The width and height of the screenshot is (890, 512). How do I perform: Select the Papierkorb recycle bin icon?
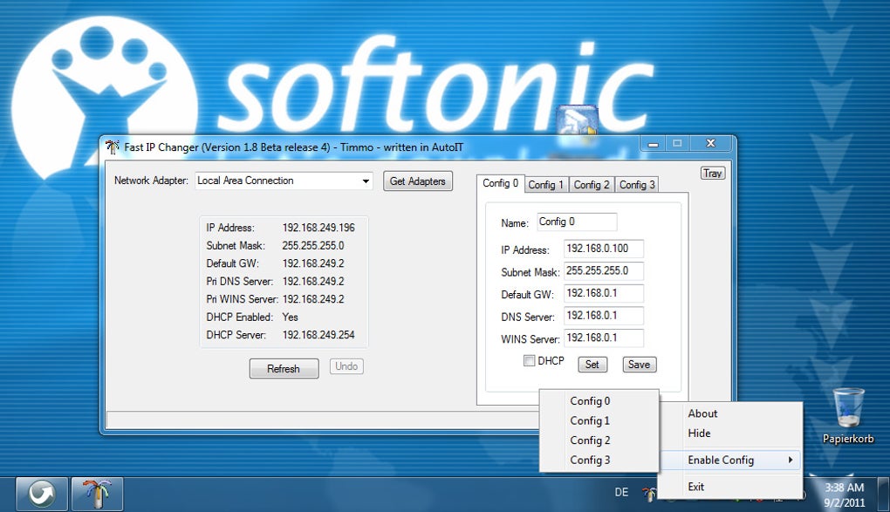tap(848, 416)
